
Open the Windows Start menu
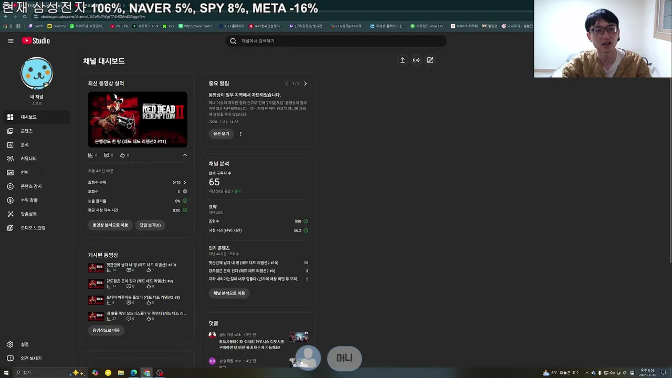[6, 373]
